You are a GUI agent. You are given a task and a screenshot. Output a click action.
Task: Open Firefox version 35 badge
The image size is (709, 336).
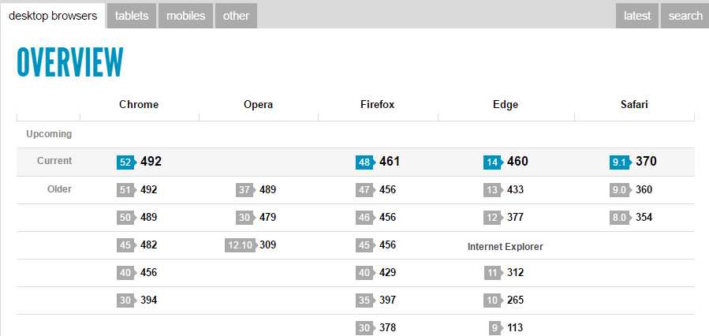[x=365, y=301]
